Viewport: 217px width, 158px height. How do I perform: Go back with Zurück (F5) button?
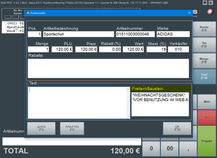[x=41, y=128]
